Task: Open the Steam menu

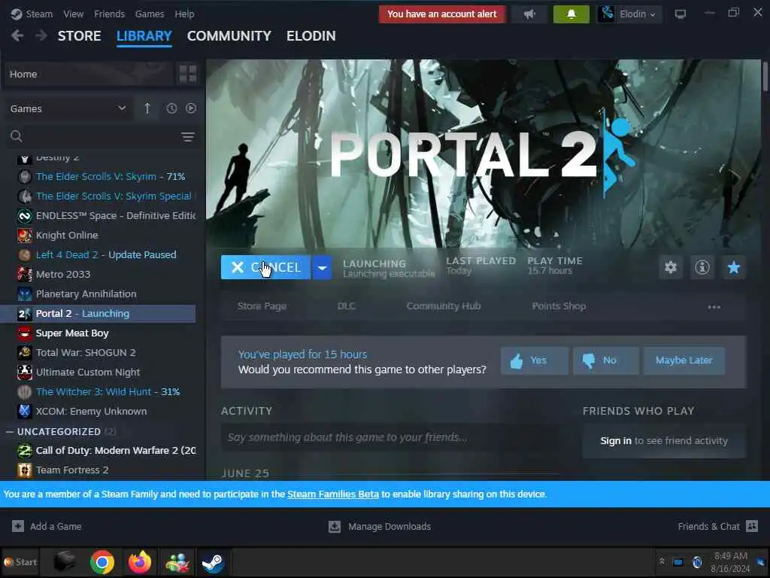Action: [39, 14]
